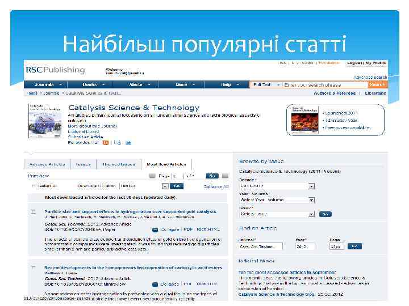Click the minus icon for Recent developments article
The width and height of the screenshot is (409, 306).
click(155, 284)
